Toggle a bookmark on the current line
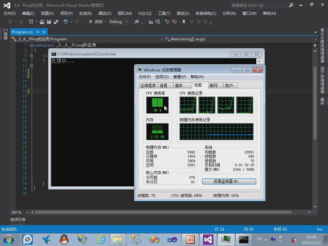This screenshot has height=246, width=328. [x=184, y=21]
